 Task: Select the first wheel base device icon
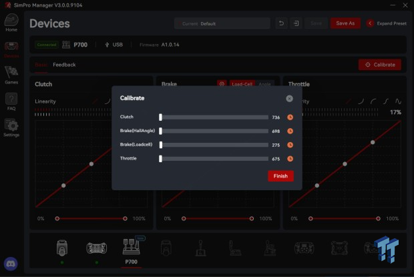(x=62, y=248)
